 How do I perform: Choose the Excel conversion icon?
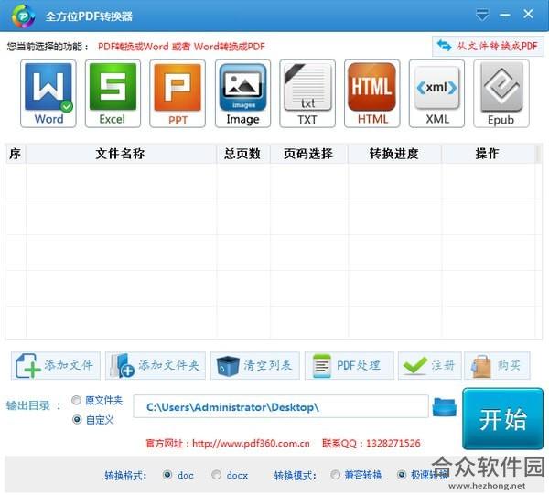click(x=113, y=93)
